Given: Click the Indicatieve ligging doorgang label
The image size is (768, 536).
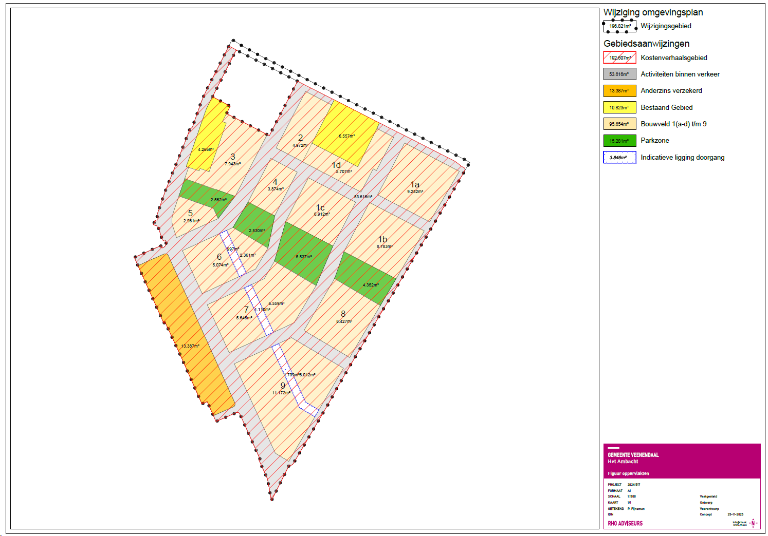Looking at the screenshot, I should coord(683,158).
